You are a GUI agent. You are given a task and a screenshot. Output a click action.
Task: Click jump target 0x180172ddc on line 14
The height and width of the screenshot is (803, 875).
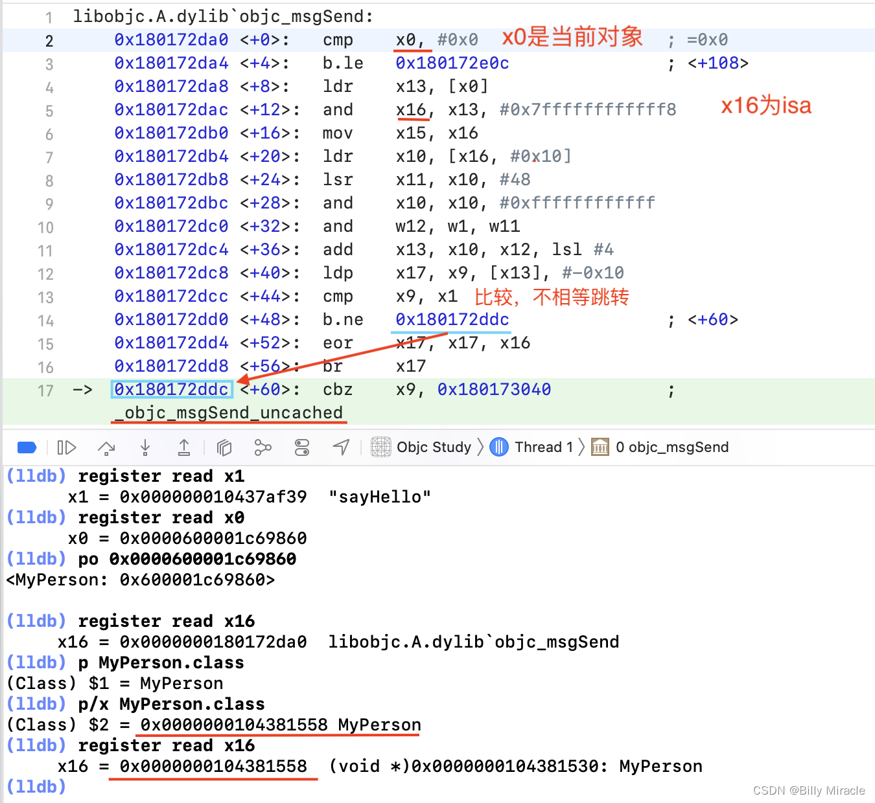(452, 320)
